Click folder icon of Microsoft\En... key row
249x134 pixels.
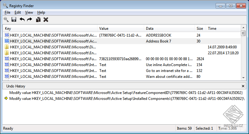pyautogui.click(x=7, y=53)
